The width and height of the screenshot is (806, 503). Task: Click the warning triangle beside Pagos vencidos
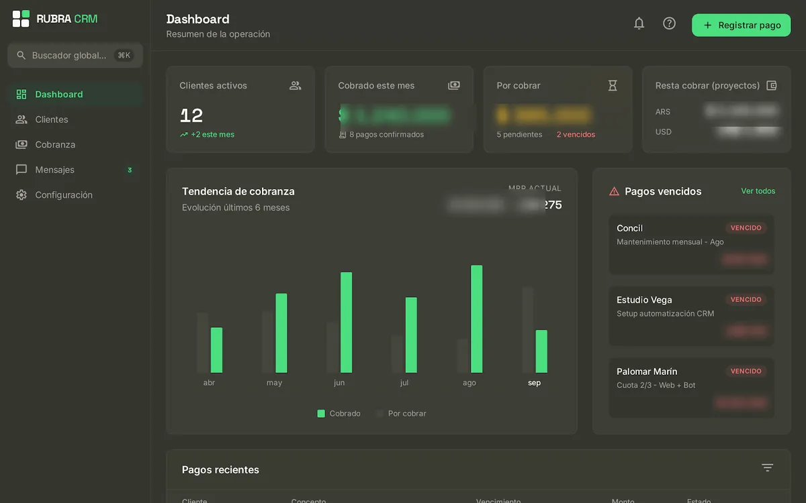[x=614, y=191]
